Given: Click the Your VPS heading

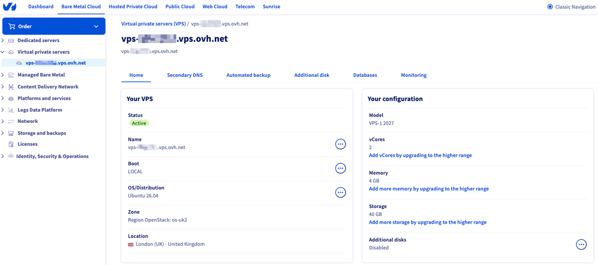Looking at the screenshot, I should (140, 99).
